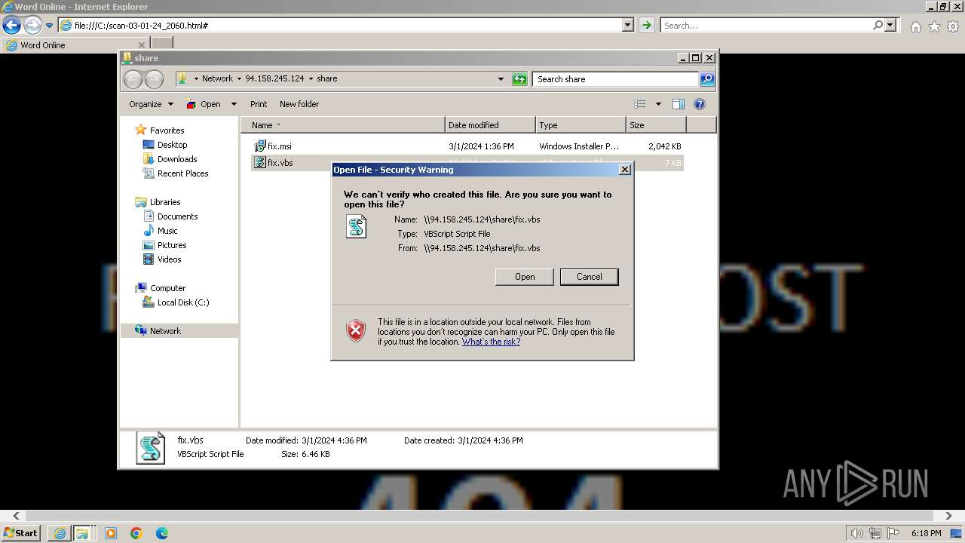965x543 pixels.
Task: Click New folder in the toolbar
Action: [x=299, y=104]
